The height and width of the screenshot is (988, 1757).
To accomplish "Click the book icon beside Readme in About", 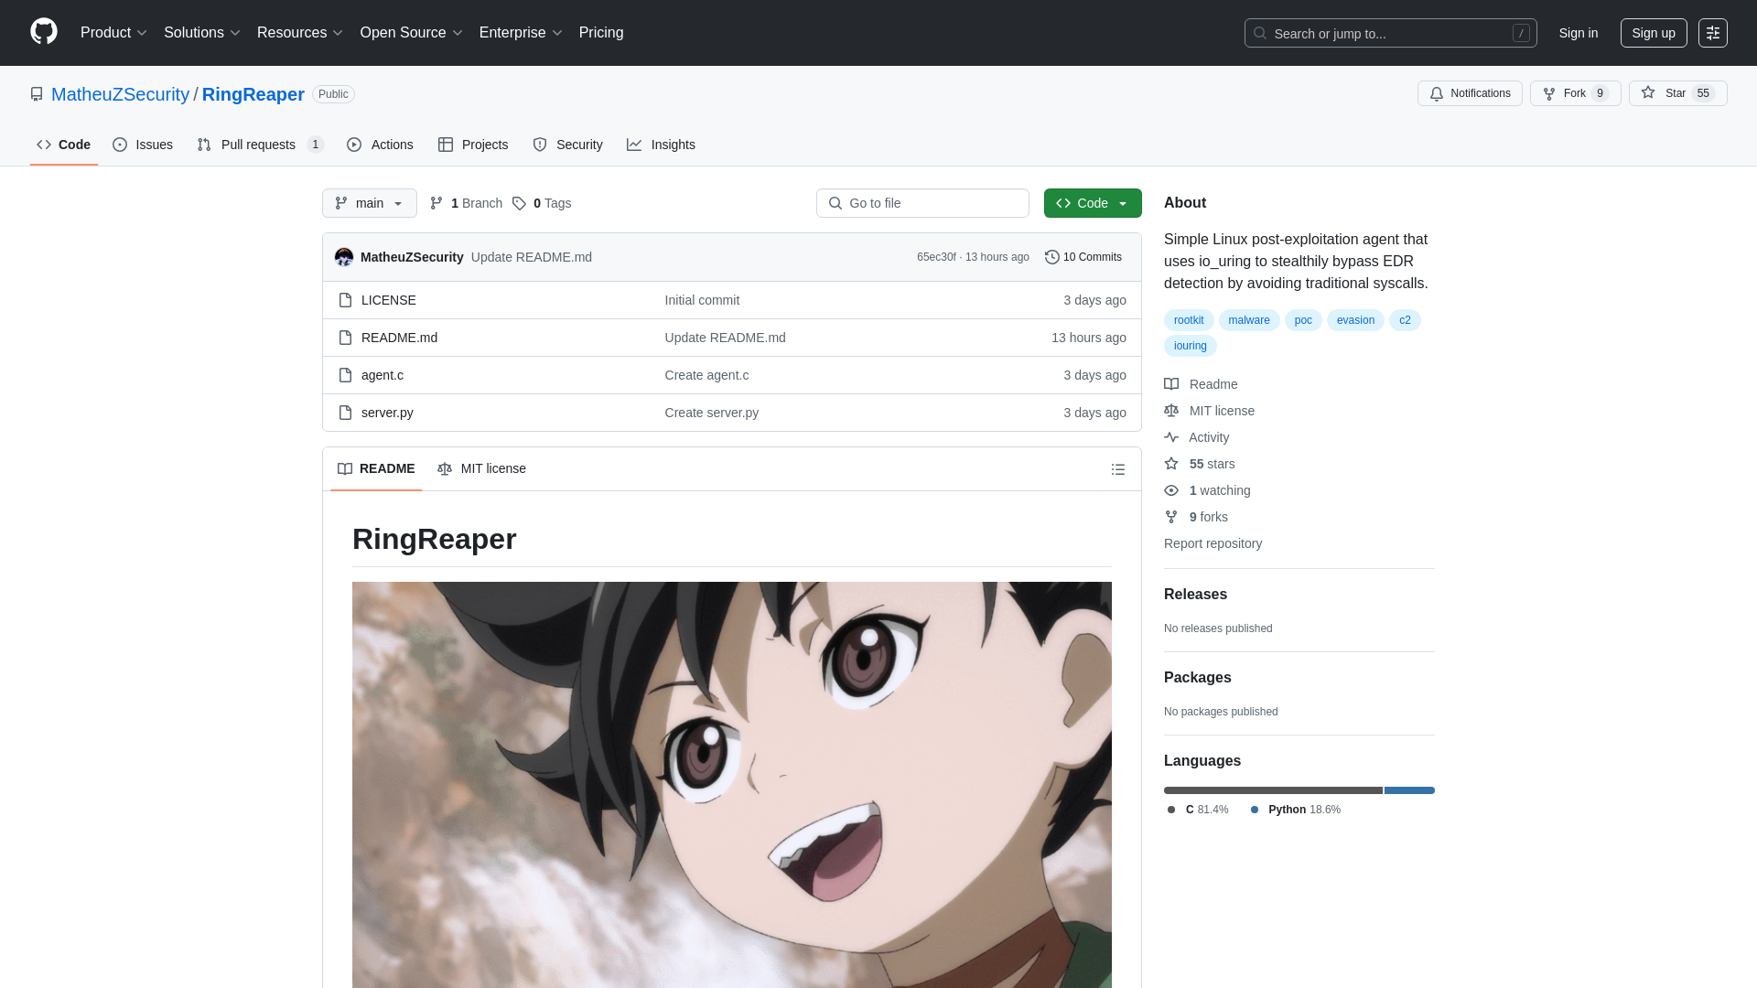I will coord(1171,384).
